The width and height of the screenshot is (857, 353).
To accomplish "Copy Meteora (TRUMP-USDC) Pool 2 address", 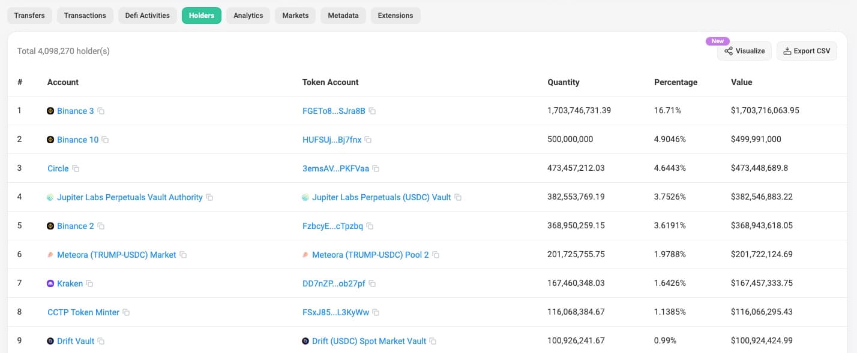I will coord(436,255).
